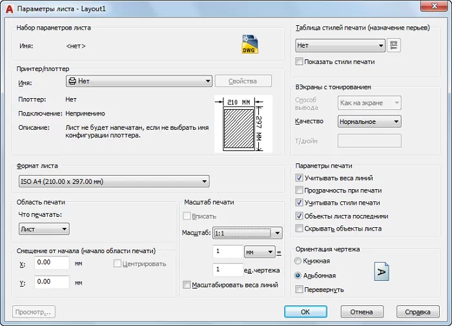
Task: Click the Т/дюйм input field
Action: click(x=369, y=141)
